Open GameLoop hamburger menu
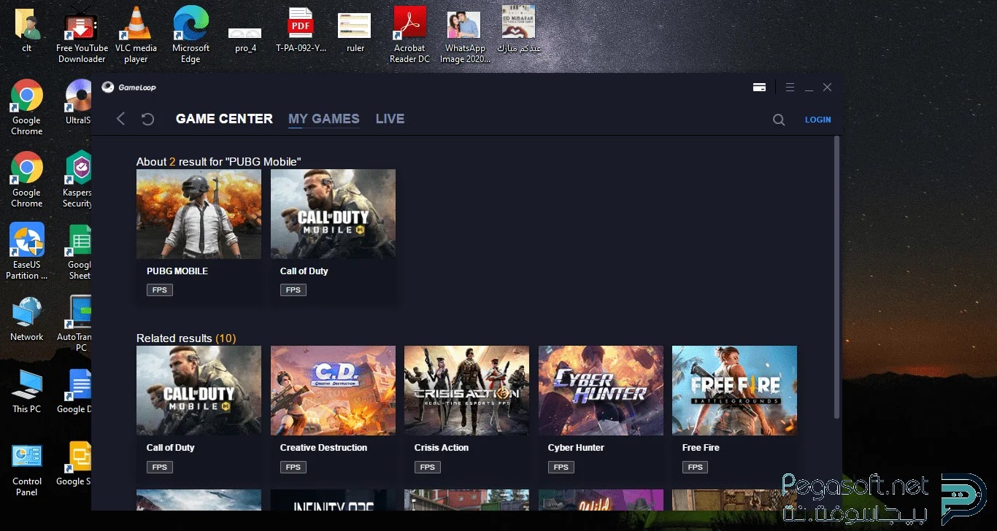Viewport: 997px width, 531px height. pos(790,88)
